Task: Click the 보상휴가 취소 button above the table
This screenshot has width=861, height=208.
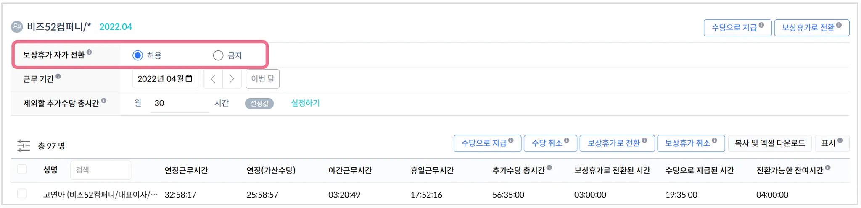Action: pos(690,143)
